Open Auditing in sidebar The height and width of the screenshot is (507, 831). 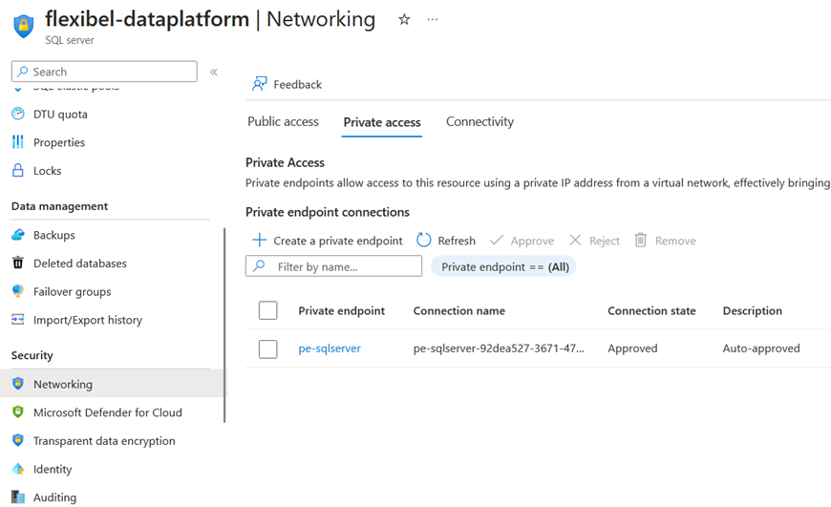tap(54, 497)
